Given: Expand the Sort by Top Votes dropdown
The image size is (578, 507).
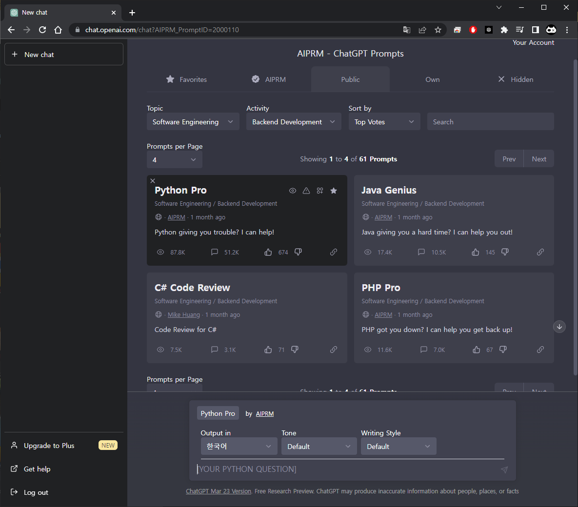Looking at the screenshot, I should 384,121.
